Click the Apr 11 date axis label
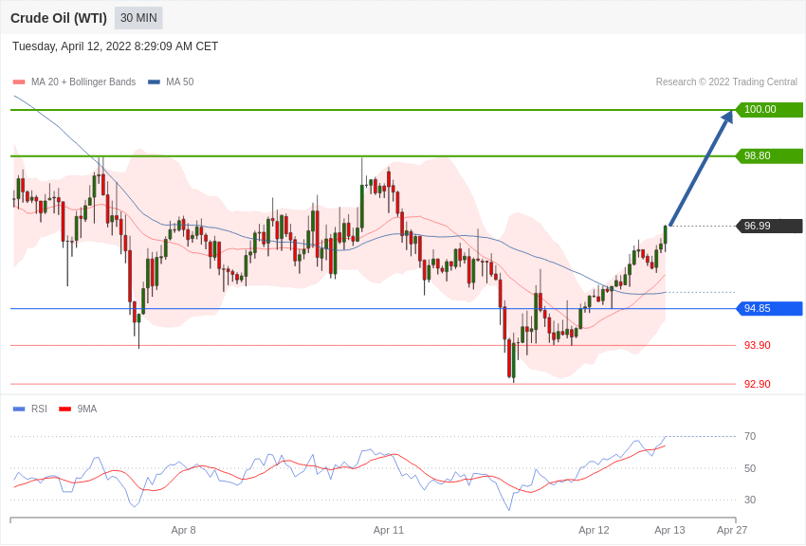This screenshot has width=806, height=546. [x=389, y=530]
